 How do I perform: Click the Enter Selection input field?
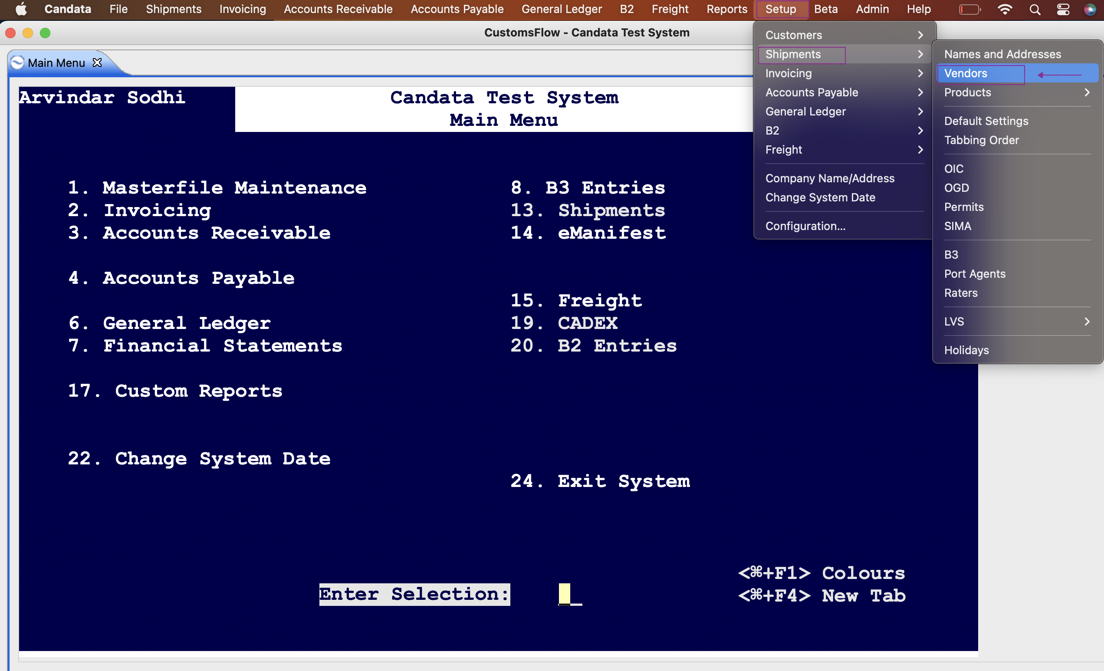pyautogui.click(x=570, y=594)
